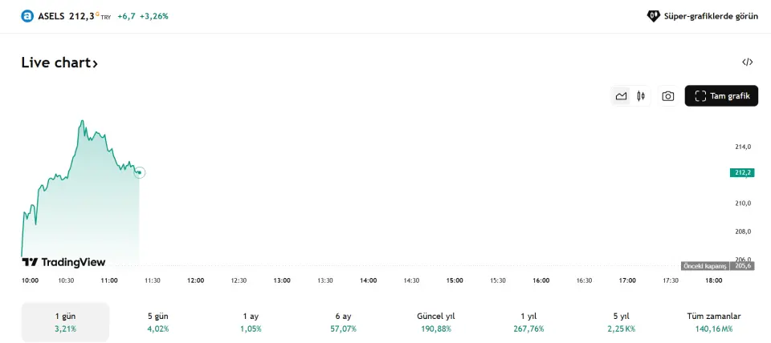
Task: Open the Tam grafik full chart
Action: (x=721, y=96)
